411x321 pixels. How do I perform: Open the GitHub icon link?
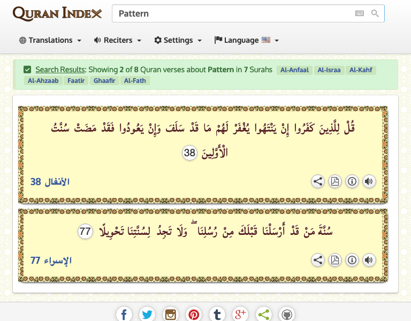click(x=287, y=314)
